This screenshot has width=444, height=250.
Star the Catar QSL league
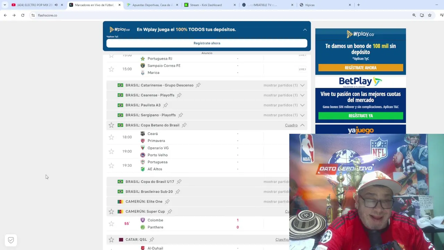pos(111,240)
